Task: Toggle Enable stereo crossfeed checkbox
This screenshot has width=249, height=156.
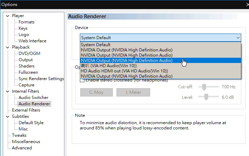Action: tap(82, 80)
